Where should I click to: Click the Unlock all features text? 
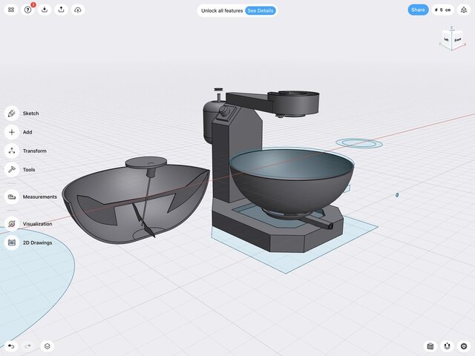pyautogui.click(x=222, y=10)
